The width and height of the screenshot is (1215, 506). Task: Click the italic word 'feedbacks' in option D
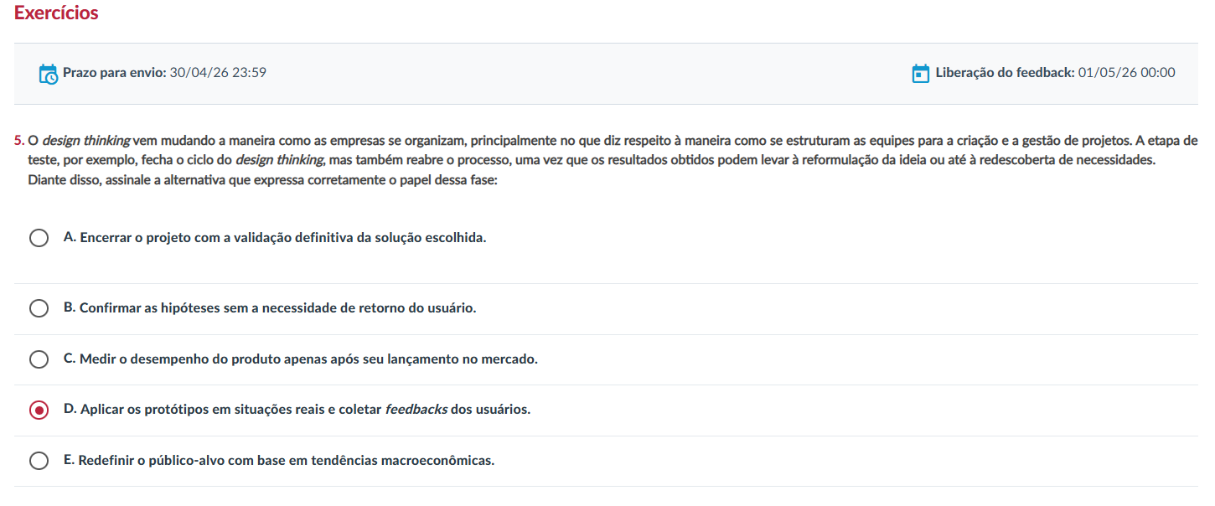tap(416, 410)
